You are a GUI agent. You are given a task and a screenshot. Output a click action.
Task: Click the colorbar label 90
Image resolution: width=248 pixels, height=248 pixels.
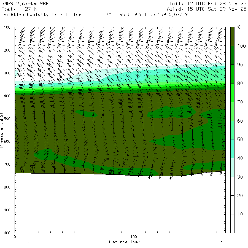(240, 65)
